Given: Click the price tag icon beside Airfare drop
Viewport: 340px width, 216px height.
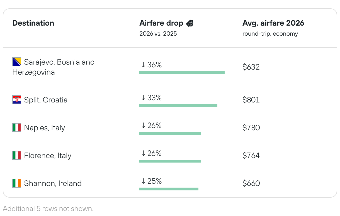Looking at the screenshot, I should tap(190, 23).
